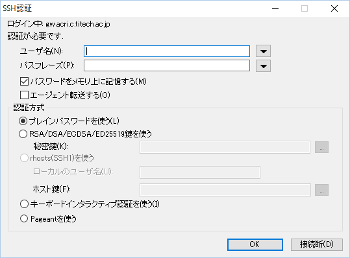Click the 接続断 disconnect button
Image resolution: width=350 pixels, height=258 pixels.
coord(317,244)
